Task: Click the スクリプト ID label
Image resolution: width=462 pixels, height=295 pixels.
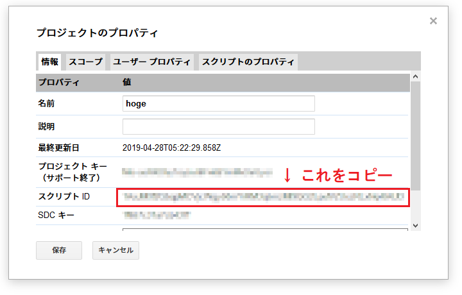Action: click(64, 196)
